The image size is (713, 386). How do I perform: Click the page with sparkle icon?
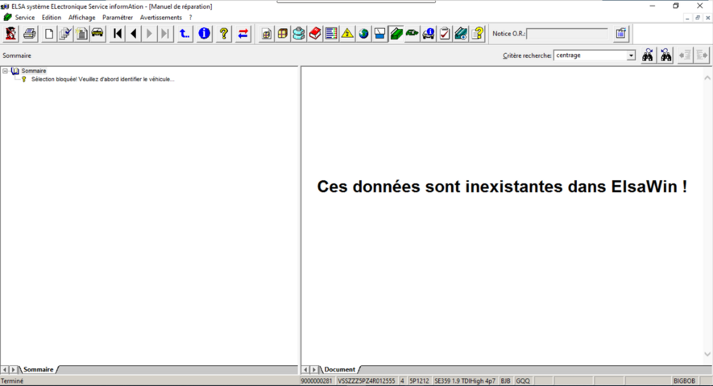point(81,34)
